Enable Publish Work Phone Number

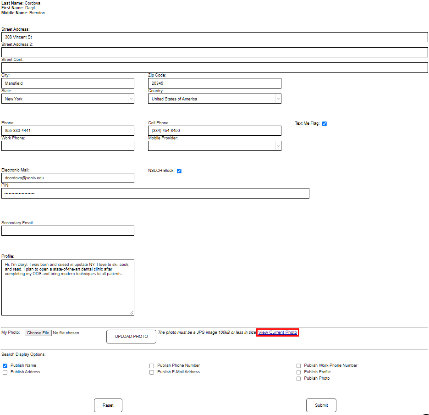point(298,365)
